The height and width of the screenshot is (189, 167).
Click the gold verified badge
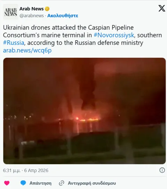47,9
